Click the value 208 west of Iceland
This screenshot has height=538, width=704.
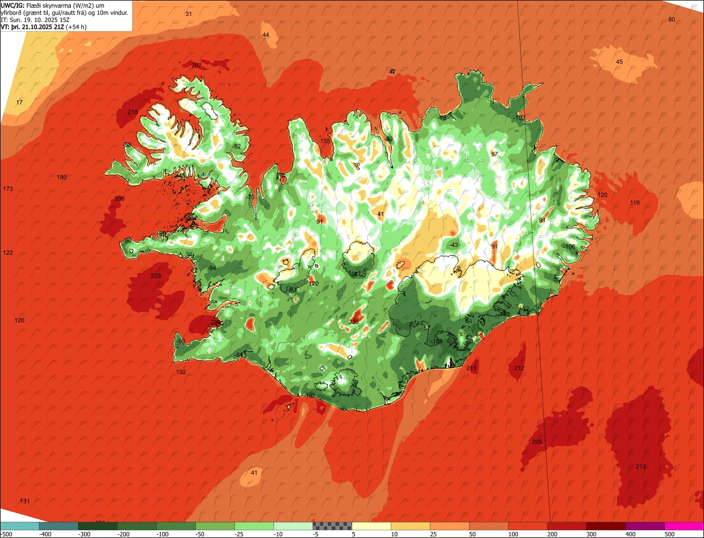[119, 199]
